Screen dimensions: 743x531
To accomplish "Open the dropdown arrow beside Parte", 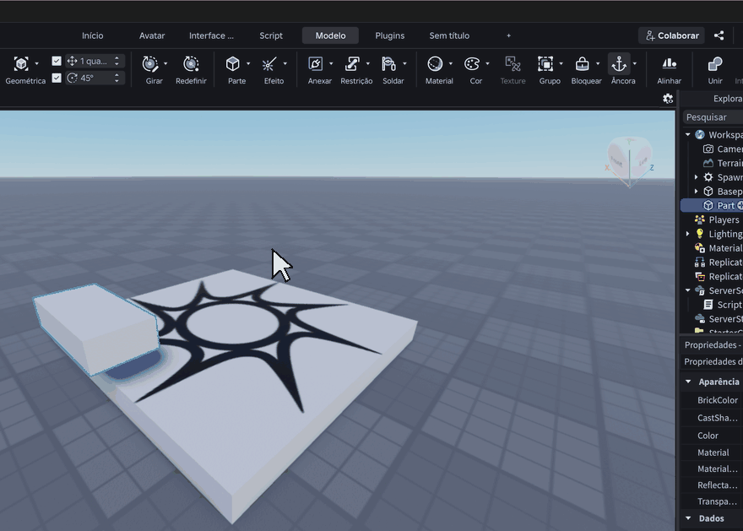I will pos(248,63).
